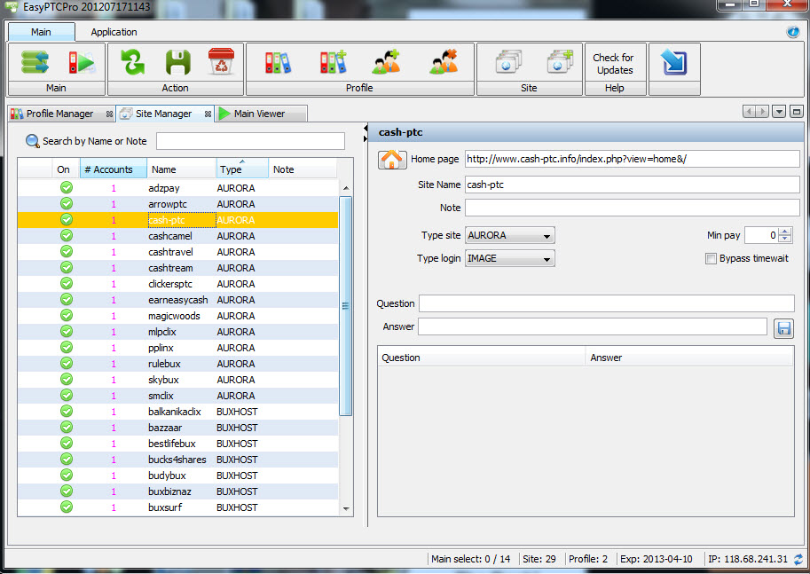Screen dimensions: 810x574
Task: Open the Profile Manager tab
Action: 59,114
